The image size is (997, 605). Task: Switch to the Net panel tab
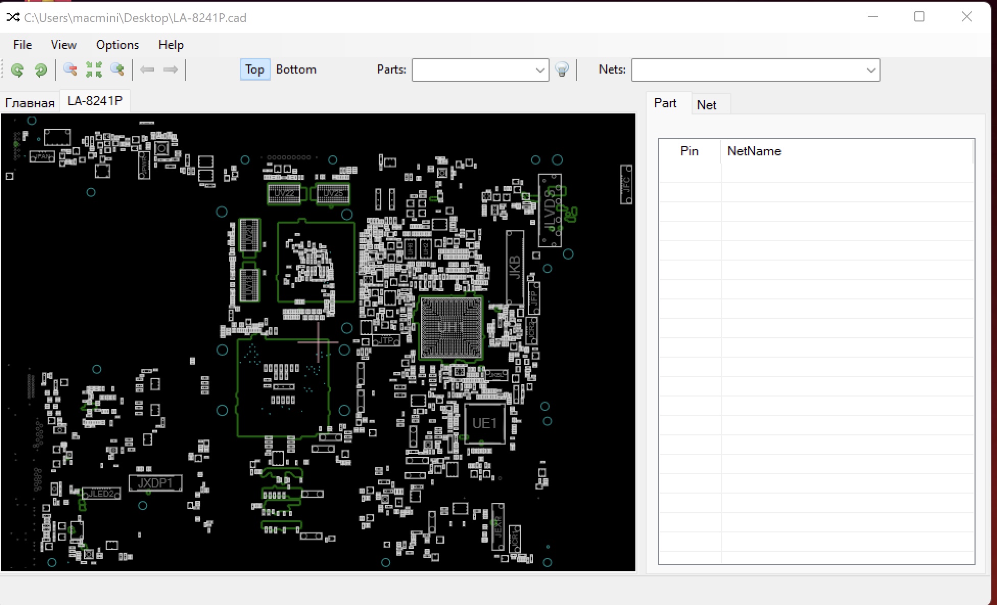[x=706, y=105]
